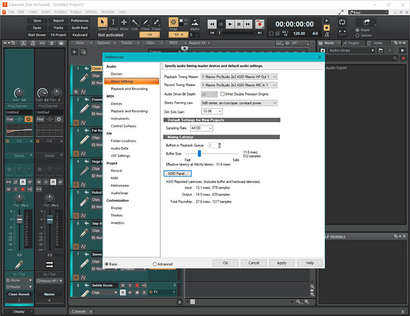410x316 pixels.
Task: Toggle the loop button in the control bar
Action: pyautogui.click(x=342, y=22)
